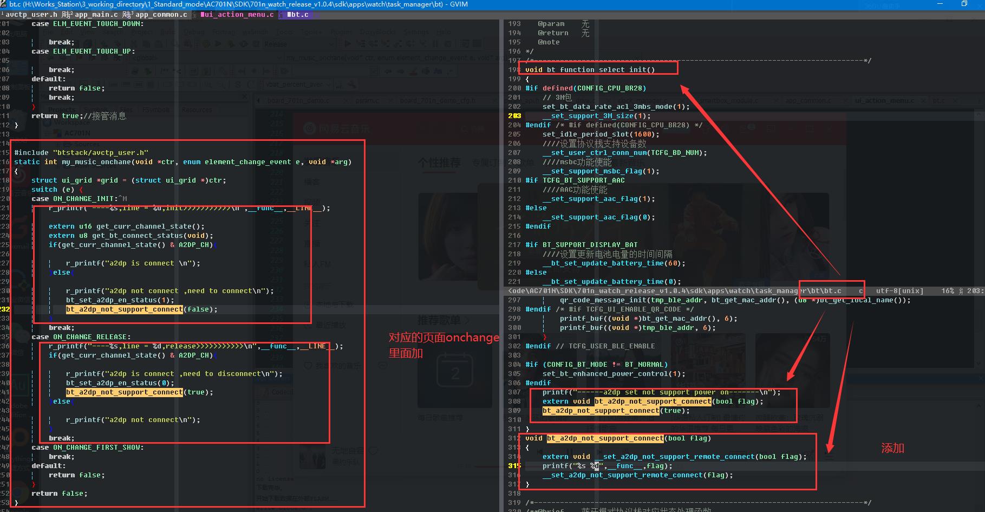Switch to the app_main.c tab
985x512 pixels.
coord(96,15)
